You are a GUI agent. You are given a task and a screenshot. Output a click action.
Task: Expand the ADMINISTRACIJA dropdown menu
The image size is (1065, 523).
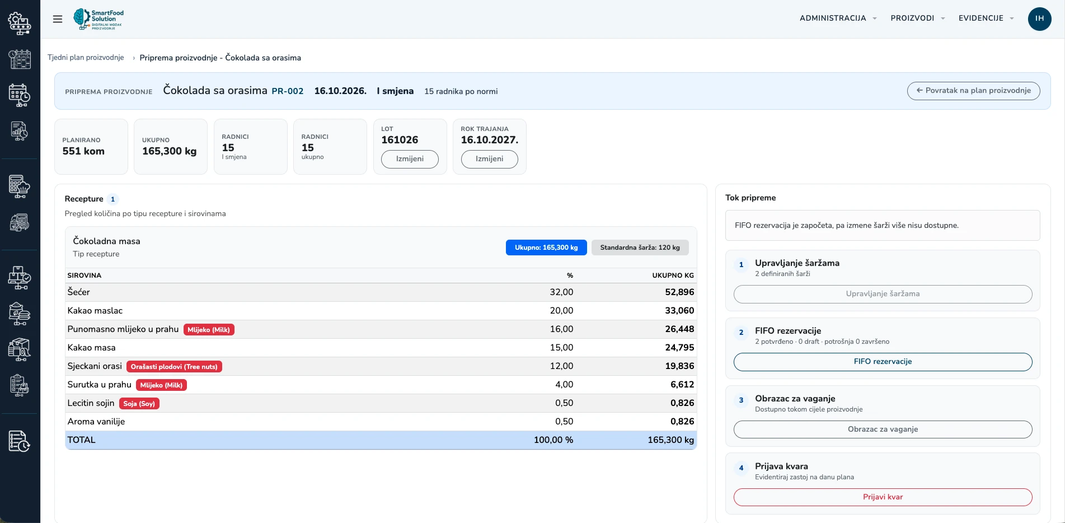tap(838, 18)
